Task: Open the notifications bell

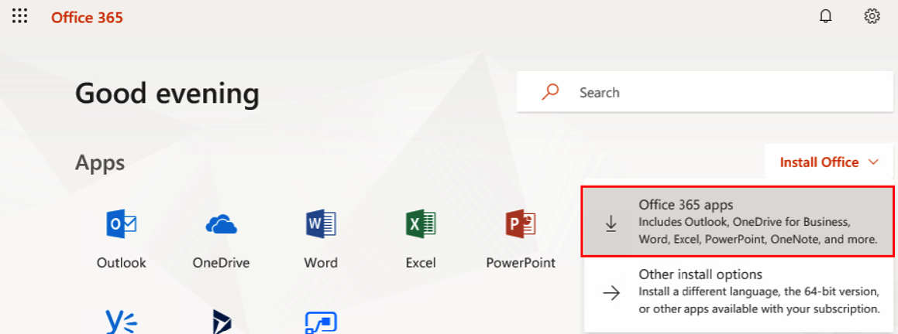Action: [825, 16]
